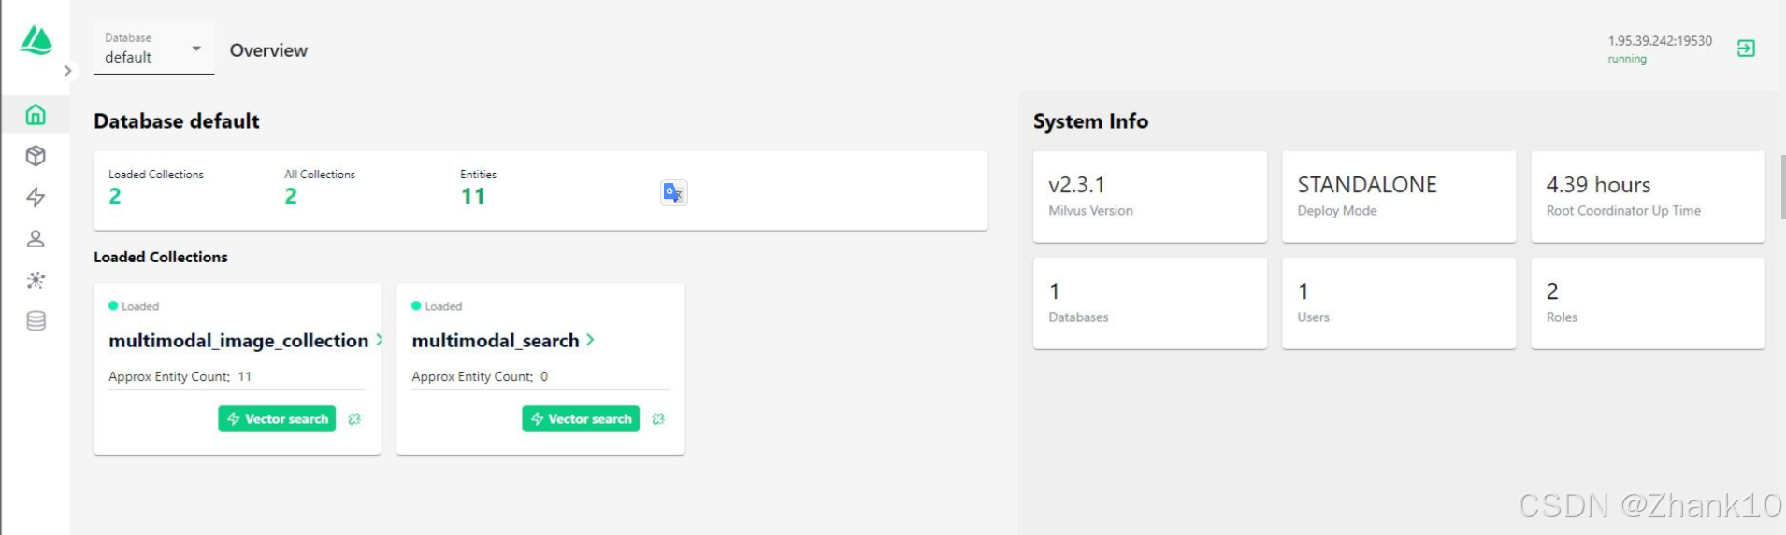Click the Milvus Attu logo
The height and width of the screenshot is (535, 1786).
click(36, 40)
